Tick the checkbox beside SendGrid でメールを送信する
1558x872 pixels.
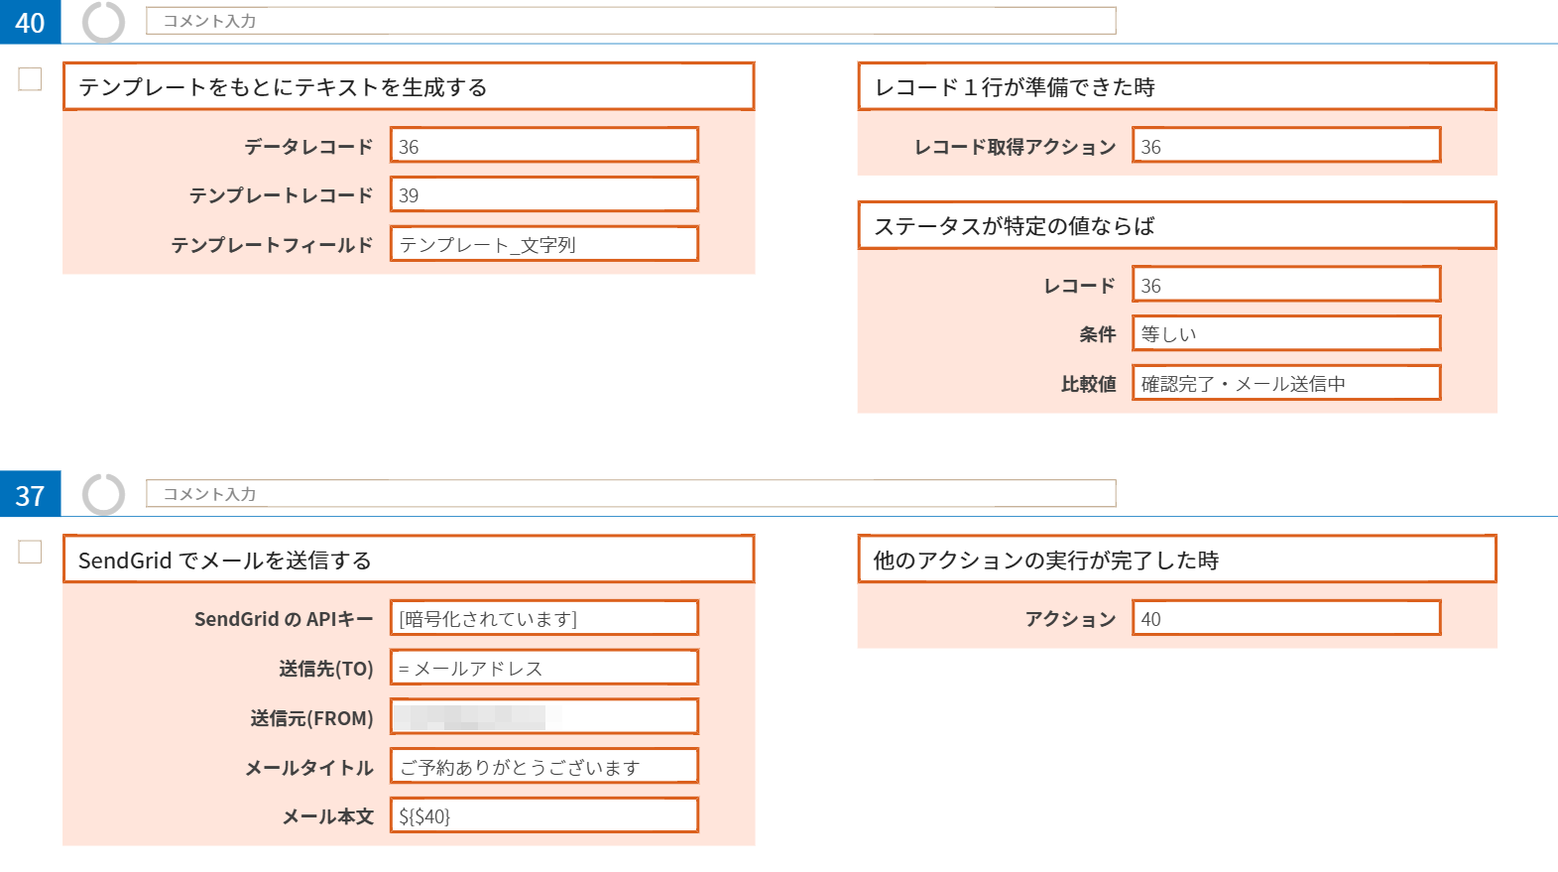(30, 552)
